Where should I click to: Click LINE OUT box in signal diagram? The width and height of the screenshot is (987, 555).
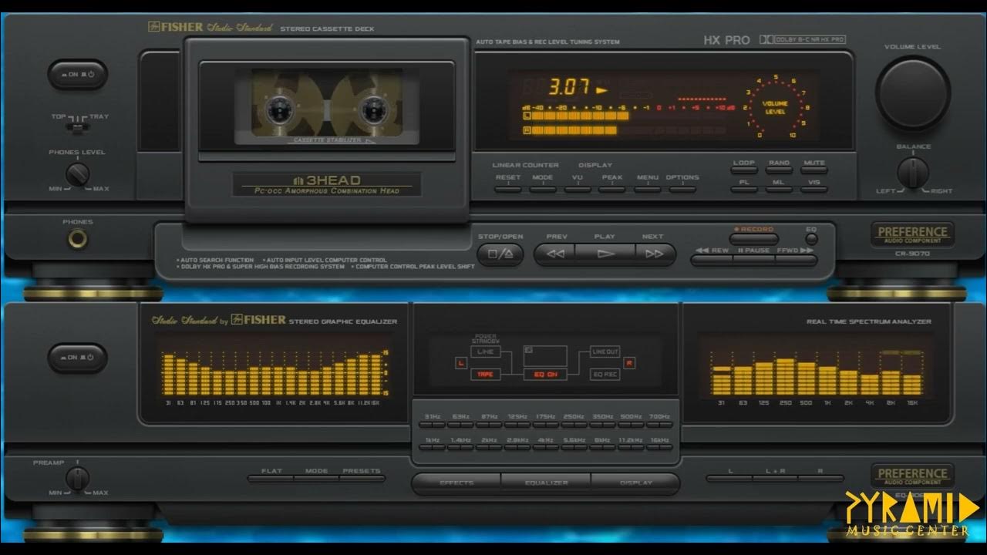[x=605, y=351]
